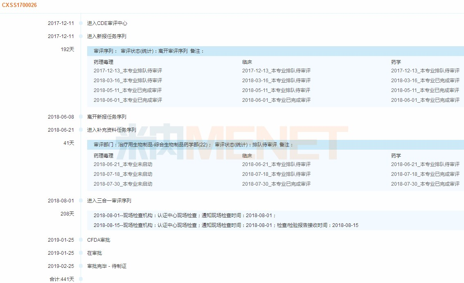This screenshot has width=464, height=283.
Task: Click timeline dot beside CFDA审批
Action: click(81, 240)
